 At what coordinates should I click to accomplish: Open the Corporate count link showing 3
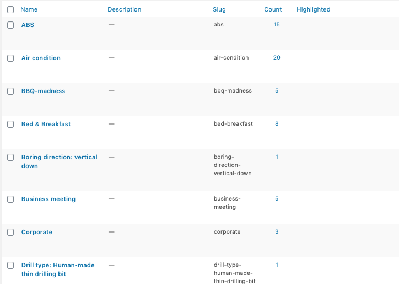277,232
